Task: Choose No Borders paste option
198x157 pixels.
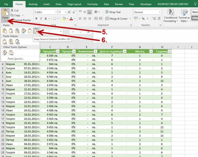Action: 30,31
